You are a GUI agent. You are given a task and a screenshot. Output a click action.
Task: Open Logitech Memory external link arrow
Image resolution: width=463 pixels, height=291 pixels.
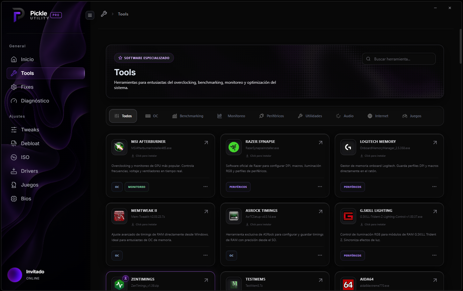pos(435,143)
